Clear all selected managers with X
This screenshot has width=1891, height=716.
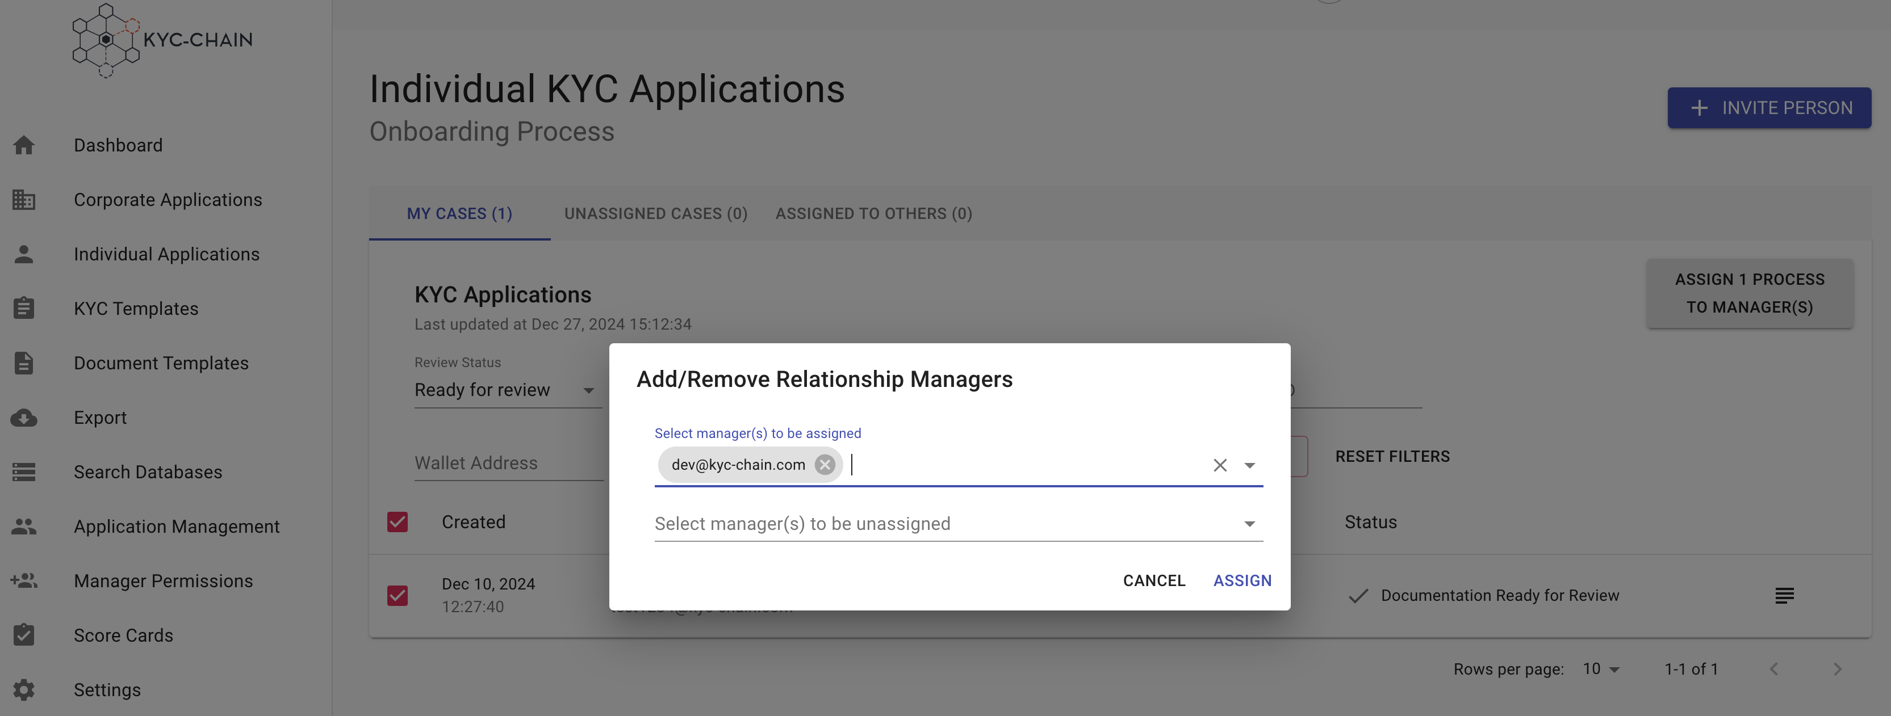click(x=1220, y=465)
